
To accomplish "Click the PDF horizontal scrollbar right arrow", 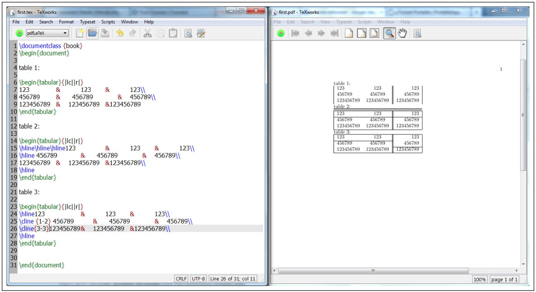I will (x=516, y=271).
